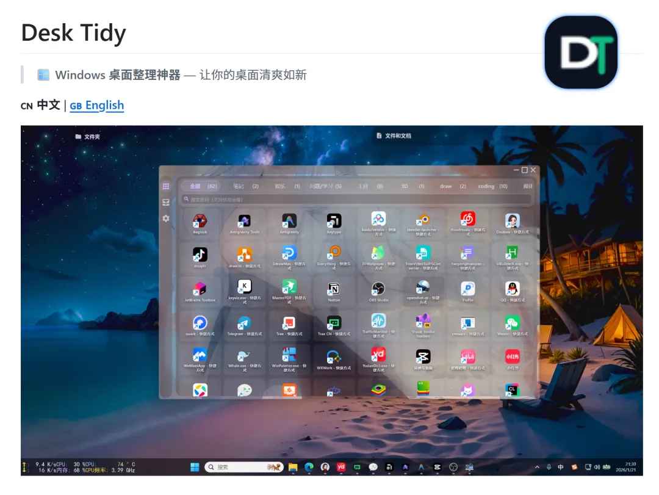Launch the TrafficMonitor shortcut
Screen dimensions: 659x495
(x=379, y=321)
